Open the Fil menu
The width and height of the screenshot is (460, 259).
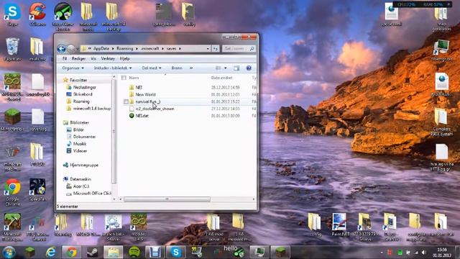tap(65, 59)
